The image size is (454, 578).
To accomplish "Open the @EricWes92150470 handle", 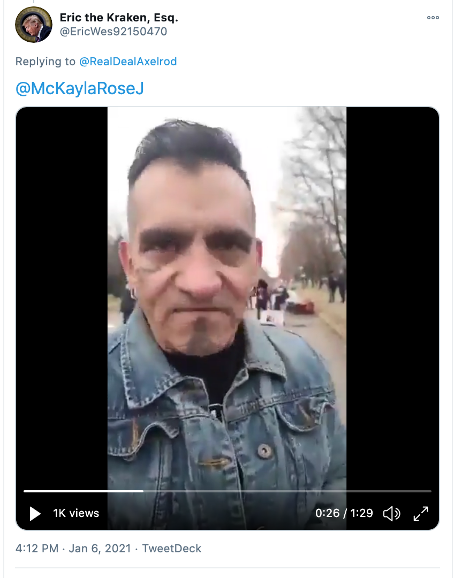I will click(113, 32).
